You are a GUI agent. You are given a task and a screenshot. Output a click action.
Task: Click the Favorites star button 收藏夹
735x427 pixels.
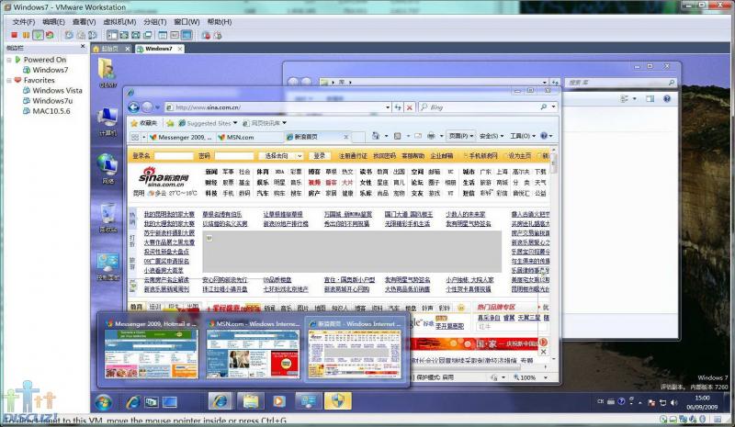144,123
